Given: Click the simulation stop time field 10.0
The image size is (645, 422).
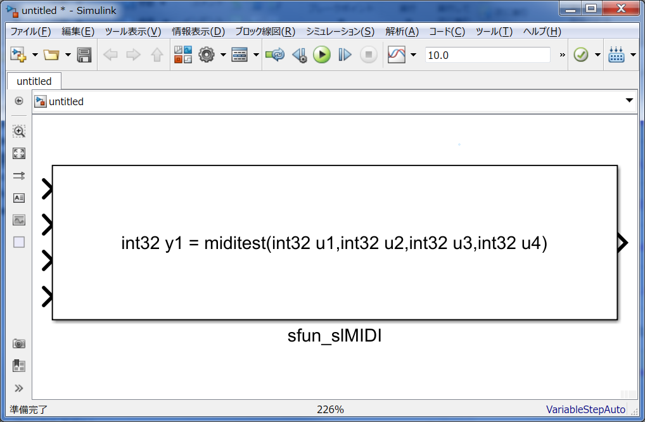Looking at the screenshot, I should pos(487,54).
